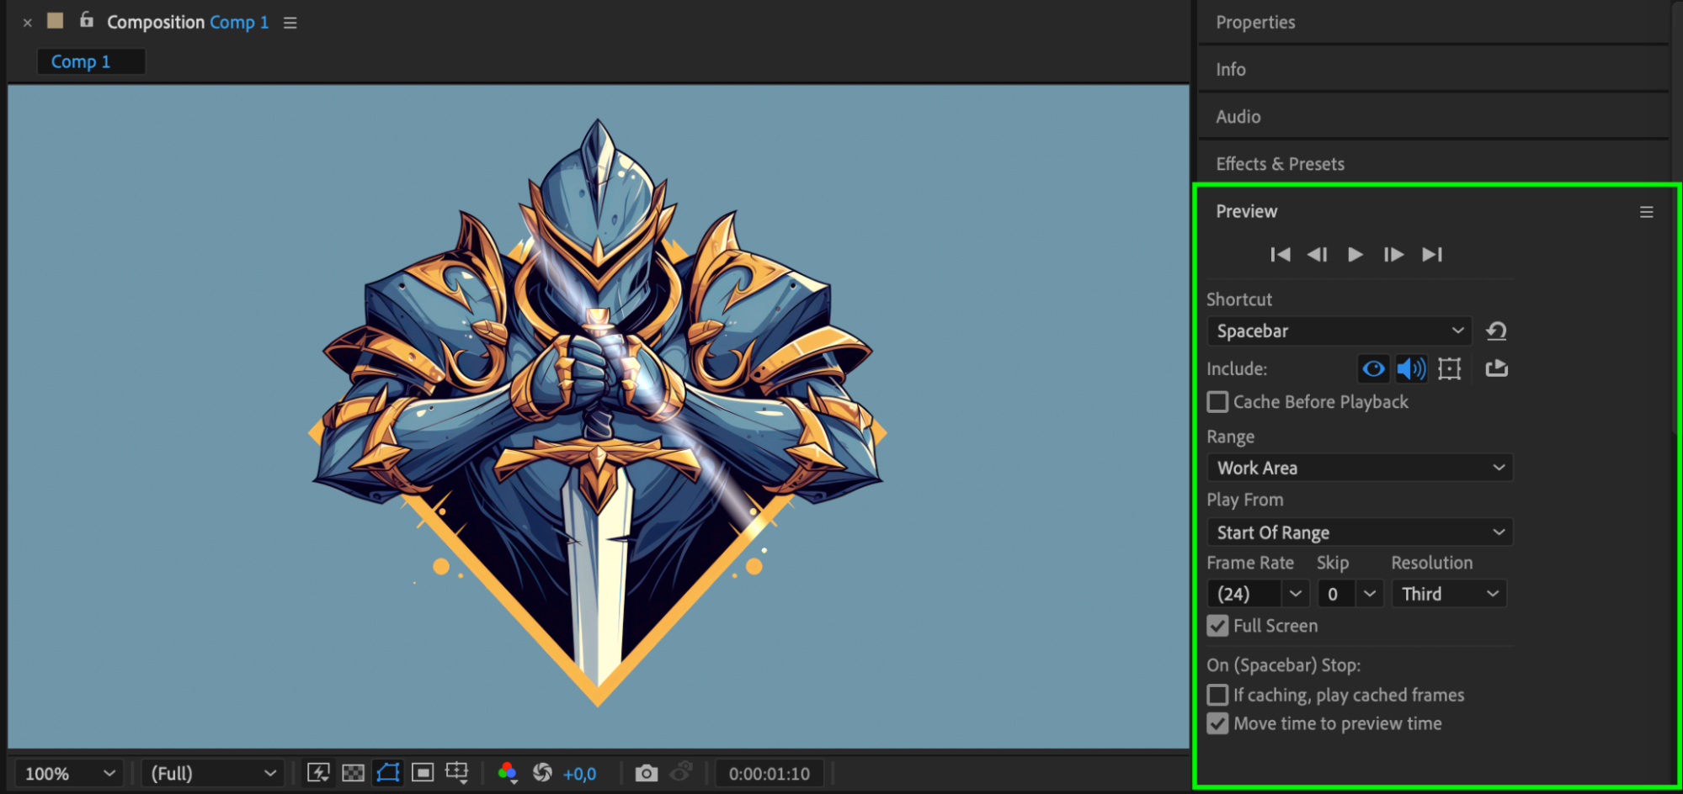Image resolution: width=1683 pixels, height=794 pixels.
Task: Click the take snapshot camera icon
Action: click(646, 773)
